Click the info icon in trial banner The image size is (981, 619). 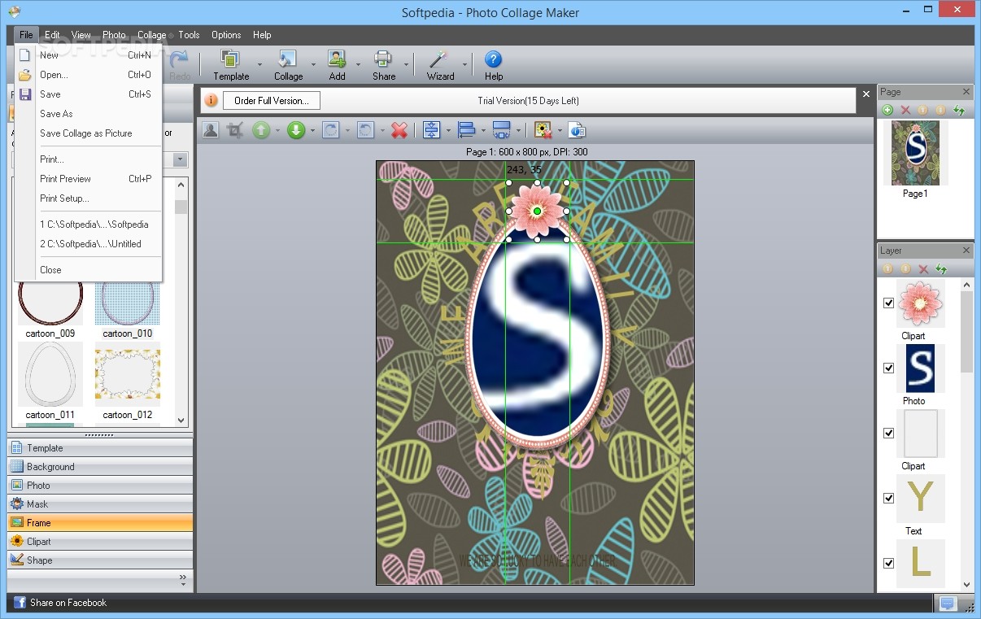click(x=211, y=100)
